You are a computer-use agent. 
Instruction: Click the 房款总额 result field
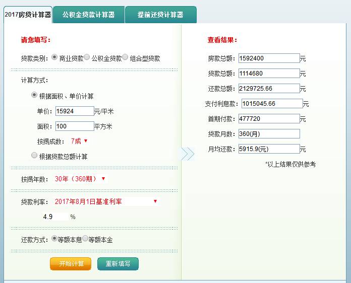[x=269, y=58]
